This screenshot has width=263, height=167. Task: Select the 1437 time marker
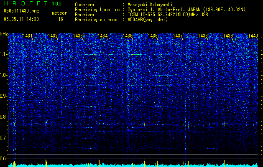(178, 36)
